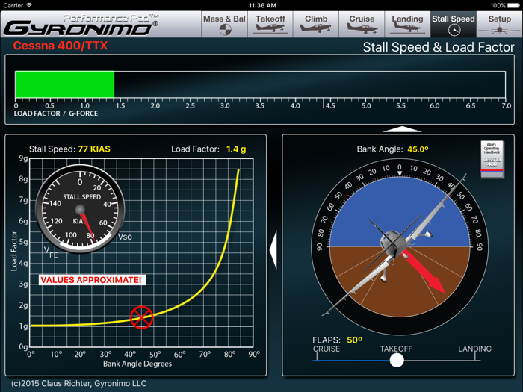The width and height of the screenshot is (523, 392).
Task: Click the VFE label beside the gauge
Action: [x=51, y=252]
